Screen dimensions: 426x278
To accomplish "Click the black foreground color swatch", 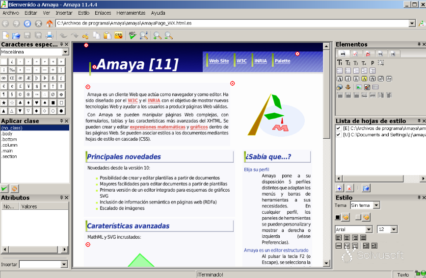I will (338, 217).
